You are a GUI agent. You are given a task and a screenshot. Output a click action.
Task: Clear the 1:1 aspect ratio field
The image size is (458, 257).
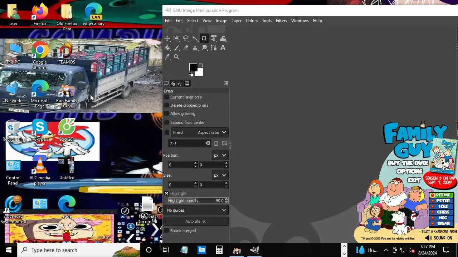208,143
